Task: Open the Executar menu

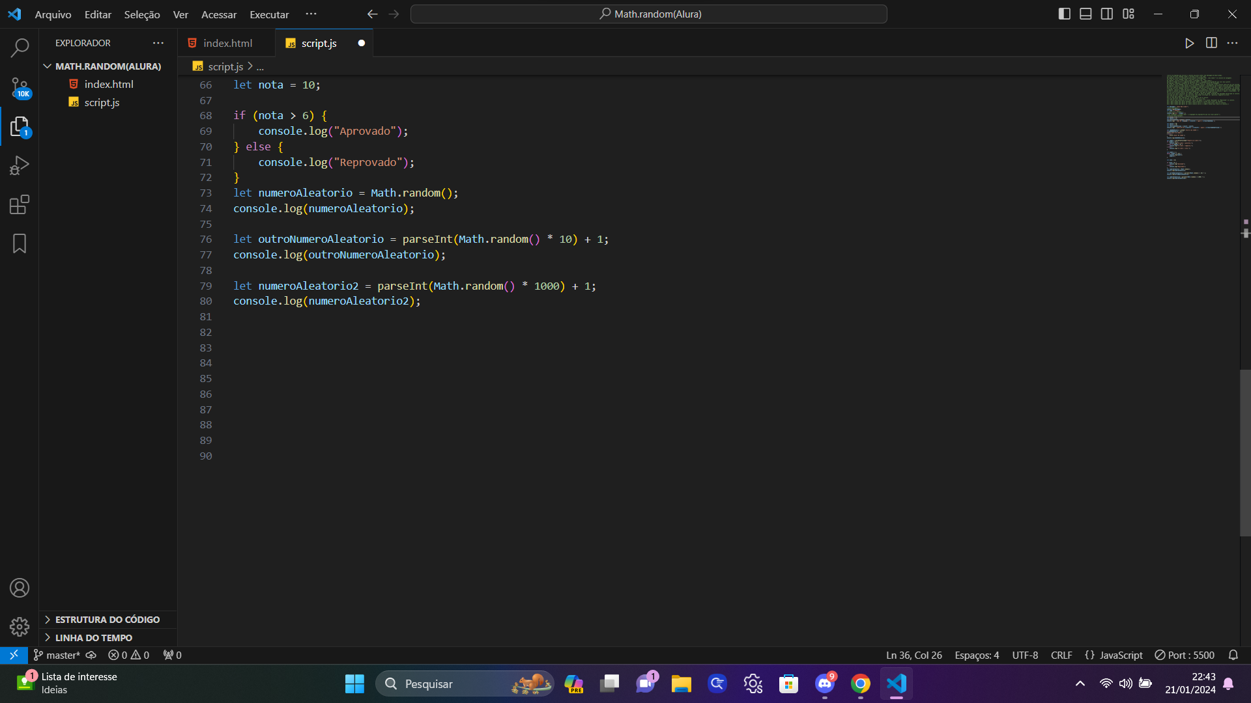Action: tap(269, 14)
